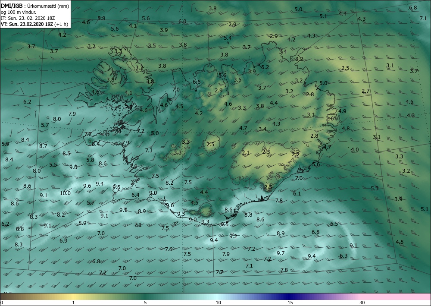
Task: Click the '10' label on the color scale
Action: pyautogui.click(x=218, y=303)
